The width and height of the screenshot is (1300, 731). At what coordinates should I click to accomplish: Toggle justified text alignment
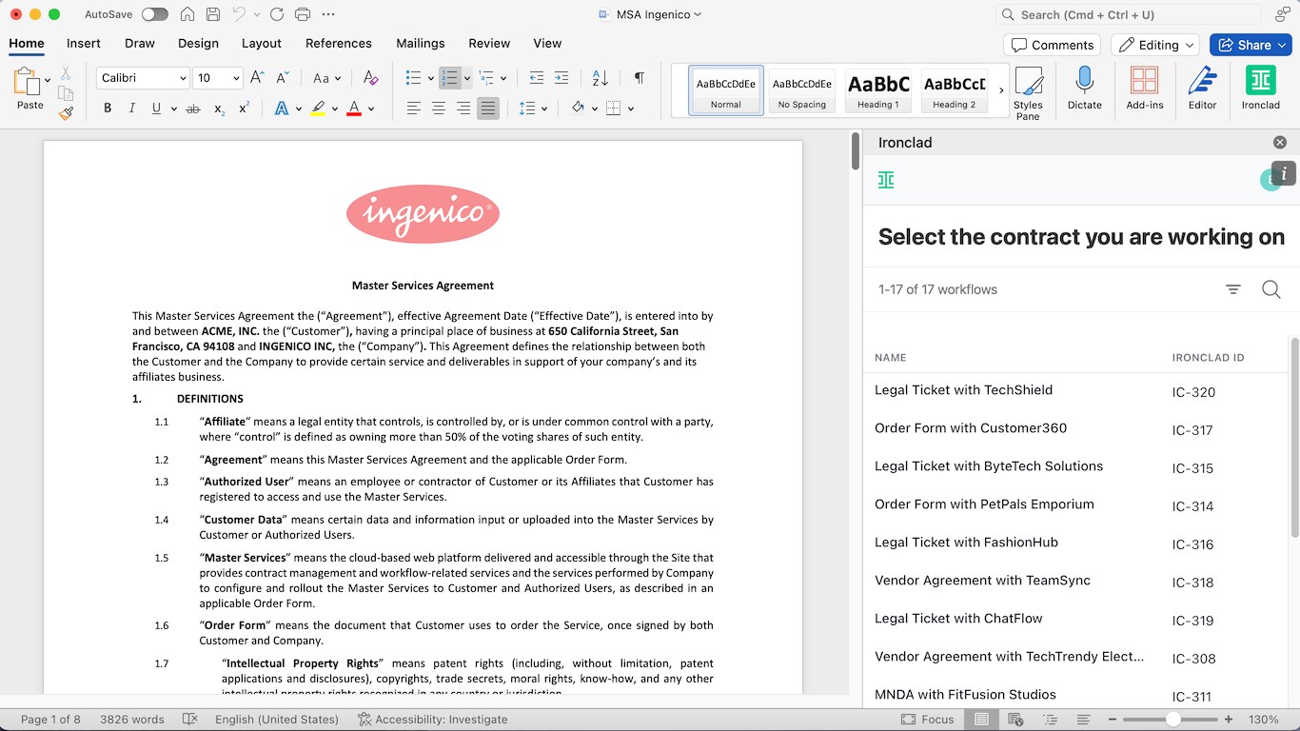(487, 109)
